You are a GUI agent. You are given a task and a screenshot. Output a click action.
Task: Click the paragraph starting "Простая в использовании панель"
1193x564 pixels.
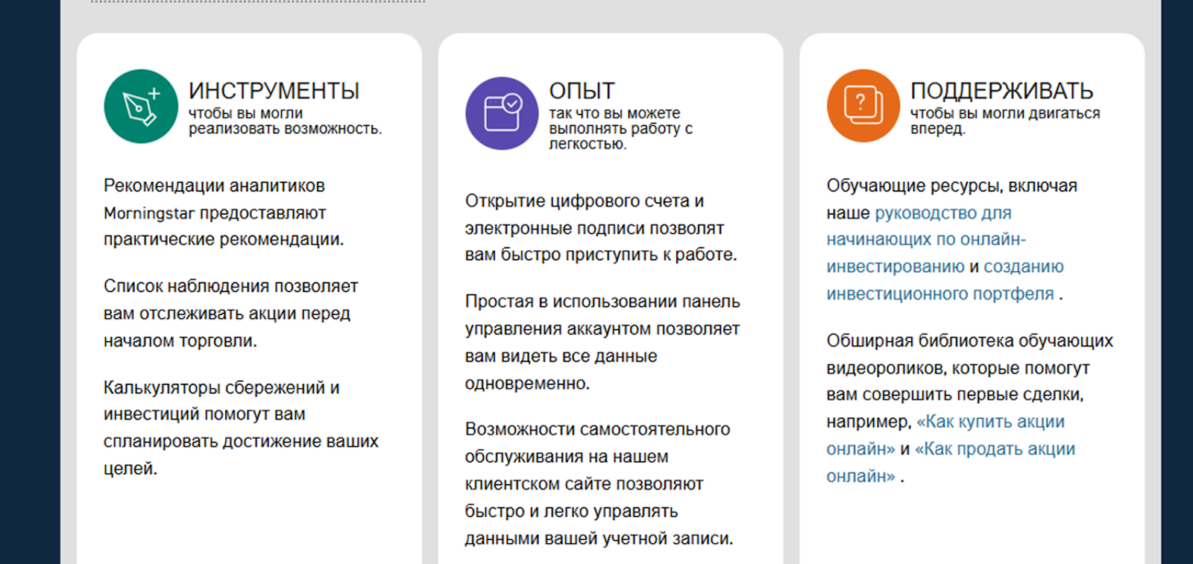pos(602,343)
